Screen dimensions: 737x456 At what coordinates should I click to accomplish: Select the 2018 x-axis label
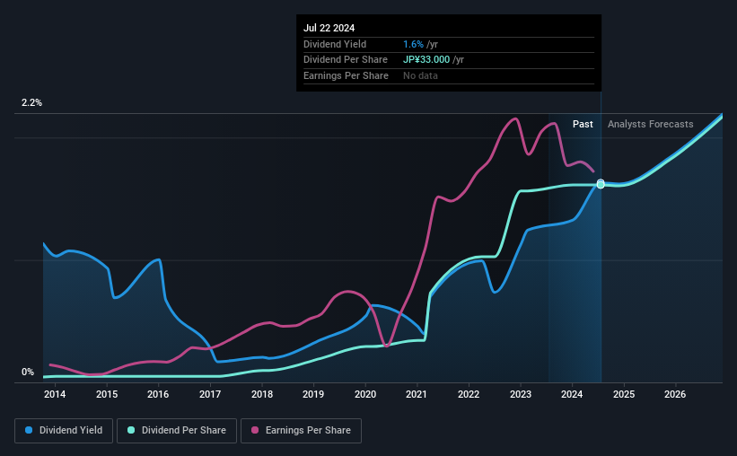click(x=262, y=394)
